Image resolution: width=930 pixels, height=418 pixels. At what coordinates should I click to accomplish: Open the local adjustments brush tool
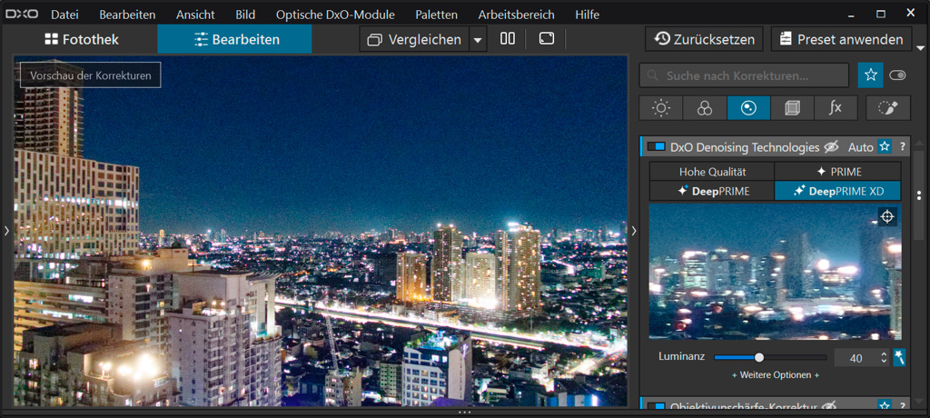[x=887, y=108]
